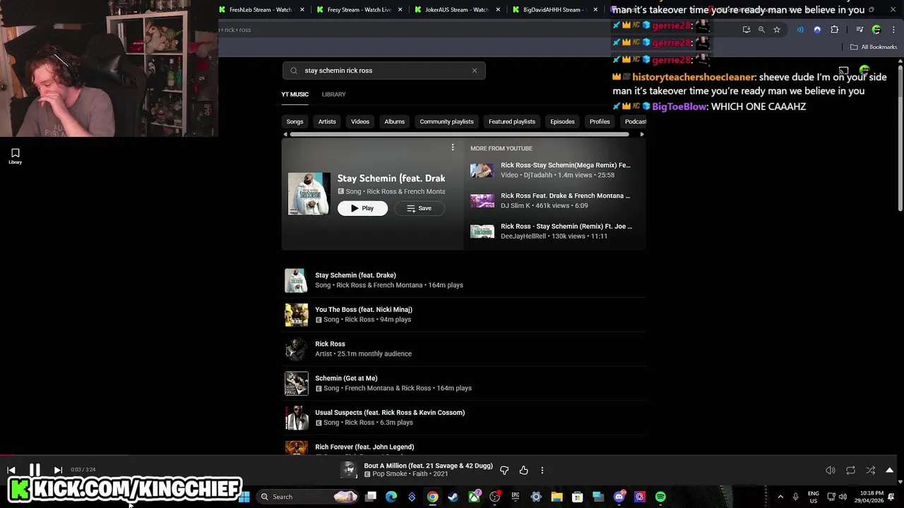This screenshot has height=508, width=904.
Task: Clear the search box with X
Action: coord(475,71)
